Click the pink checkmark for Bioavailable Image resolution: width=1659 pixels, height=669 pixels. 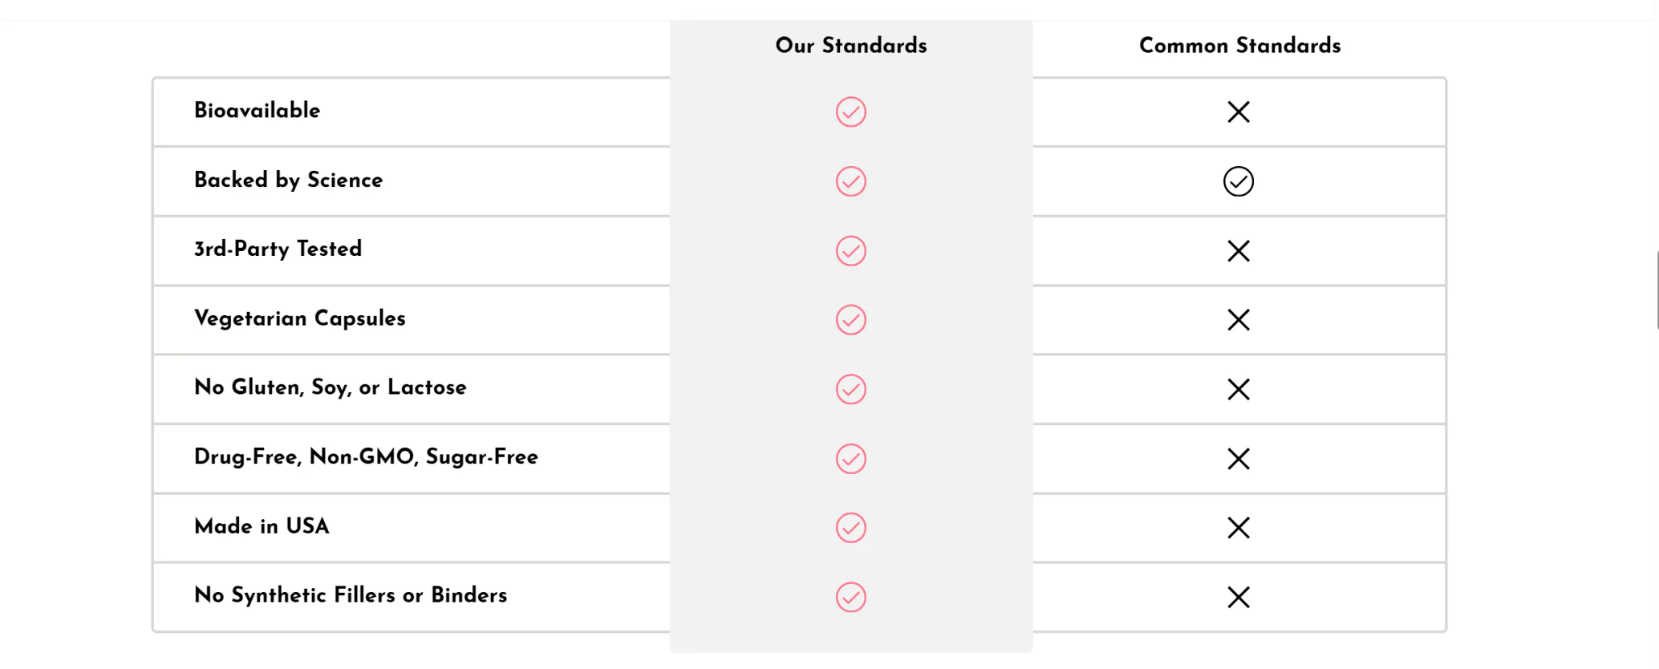850,112
